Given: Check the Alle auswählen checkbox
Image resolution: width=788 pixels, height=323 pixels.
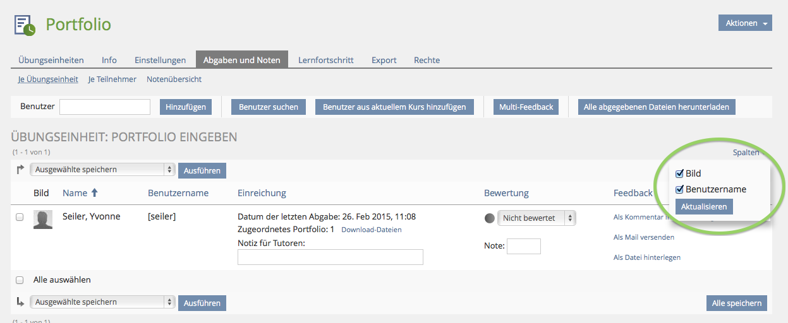Looking at the screenshot, I should 20,280.
